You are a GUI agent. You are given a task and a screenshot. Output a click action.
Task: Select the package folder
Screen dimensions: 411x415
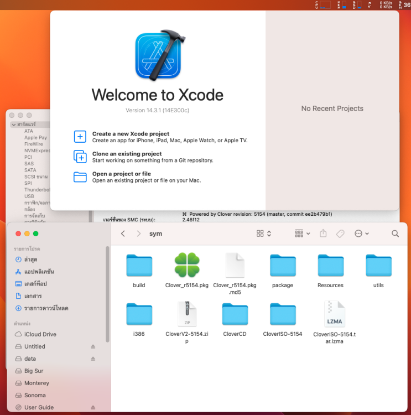pos(283,266)
